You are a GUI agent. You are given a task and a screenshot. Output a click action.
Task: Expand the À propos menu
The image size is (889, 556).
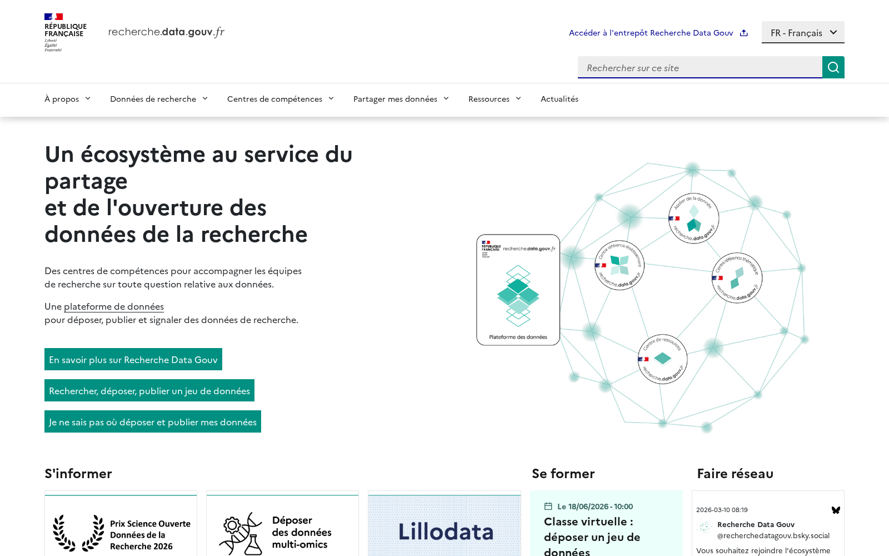tap(67, 99)
